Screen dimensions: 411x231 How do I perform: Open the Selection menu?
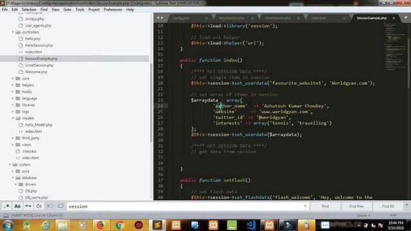(29, 10)
